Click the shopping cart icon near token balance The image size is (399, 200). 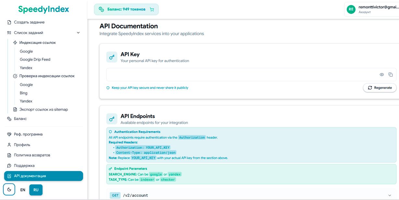point(151,9)
